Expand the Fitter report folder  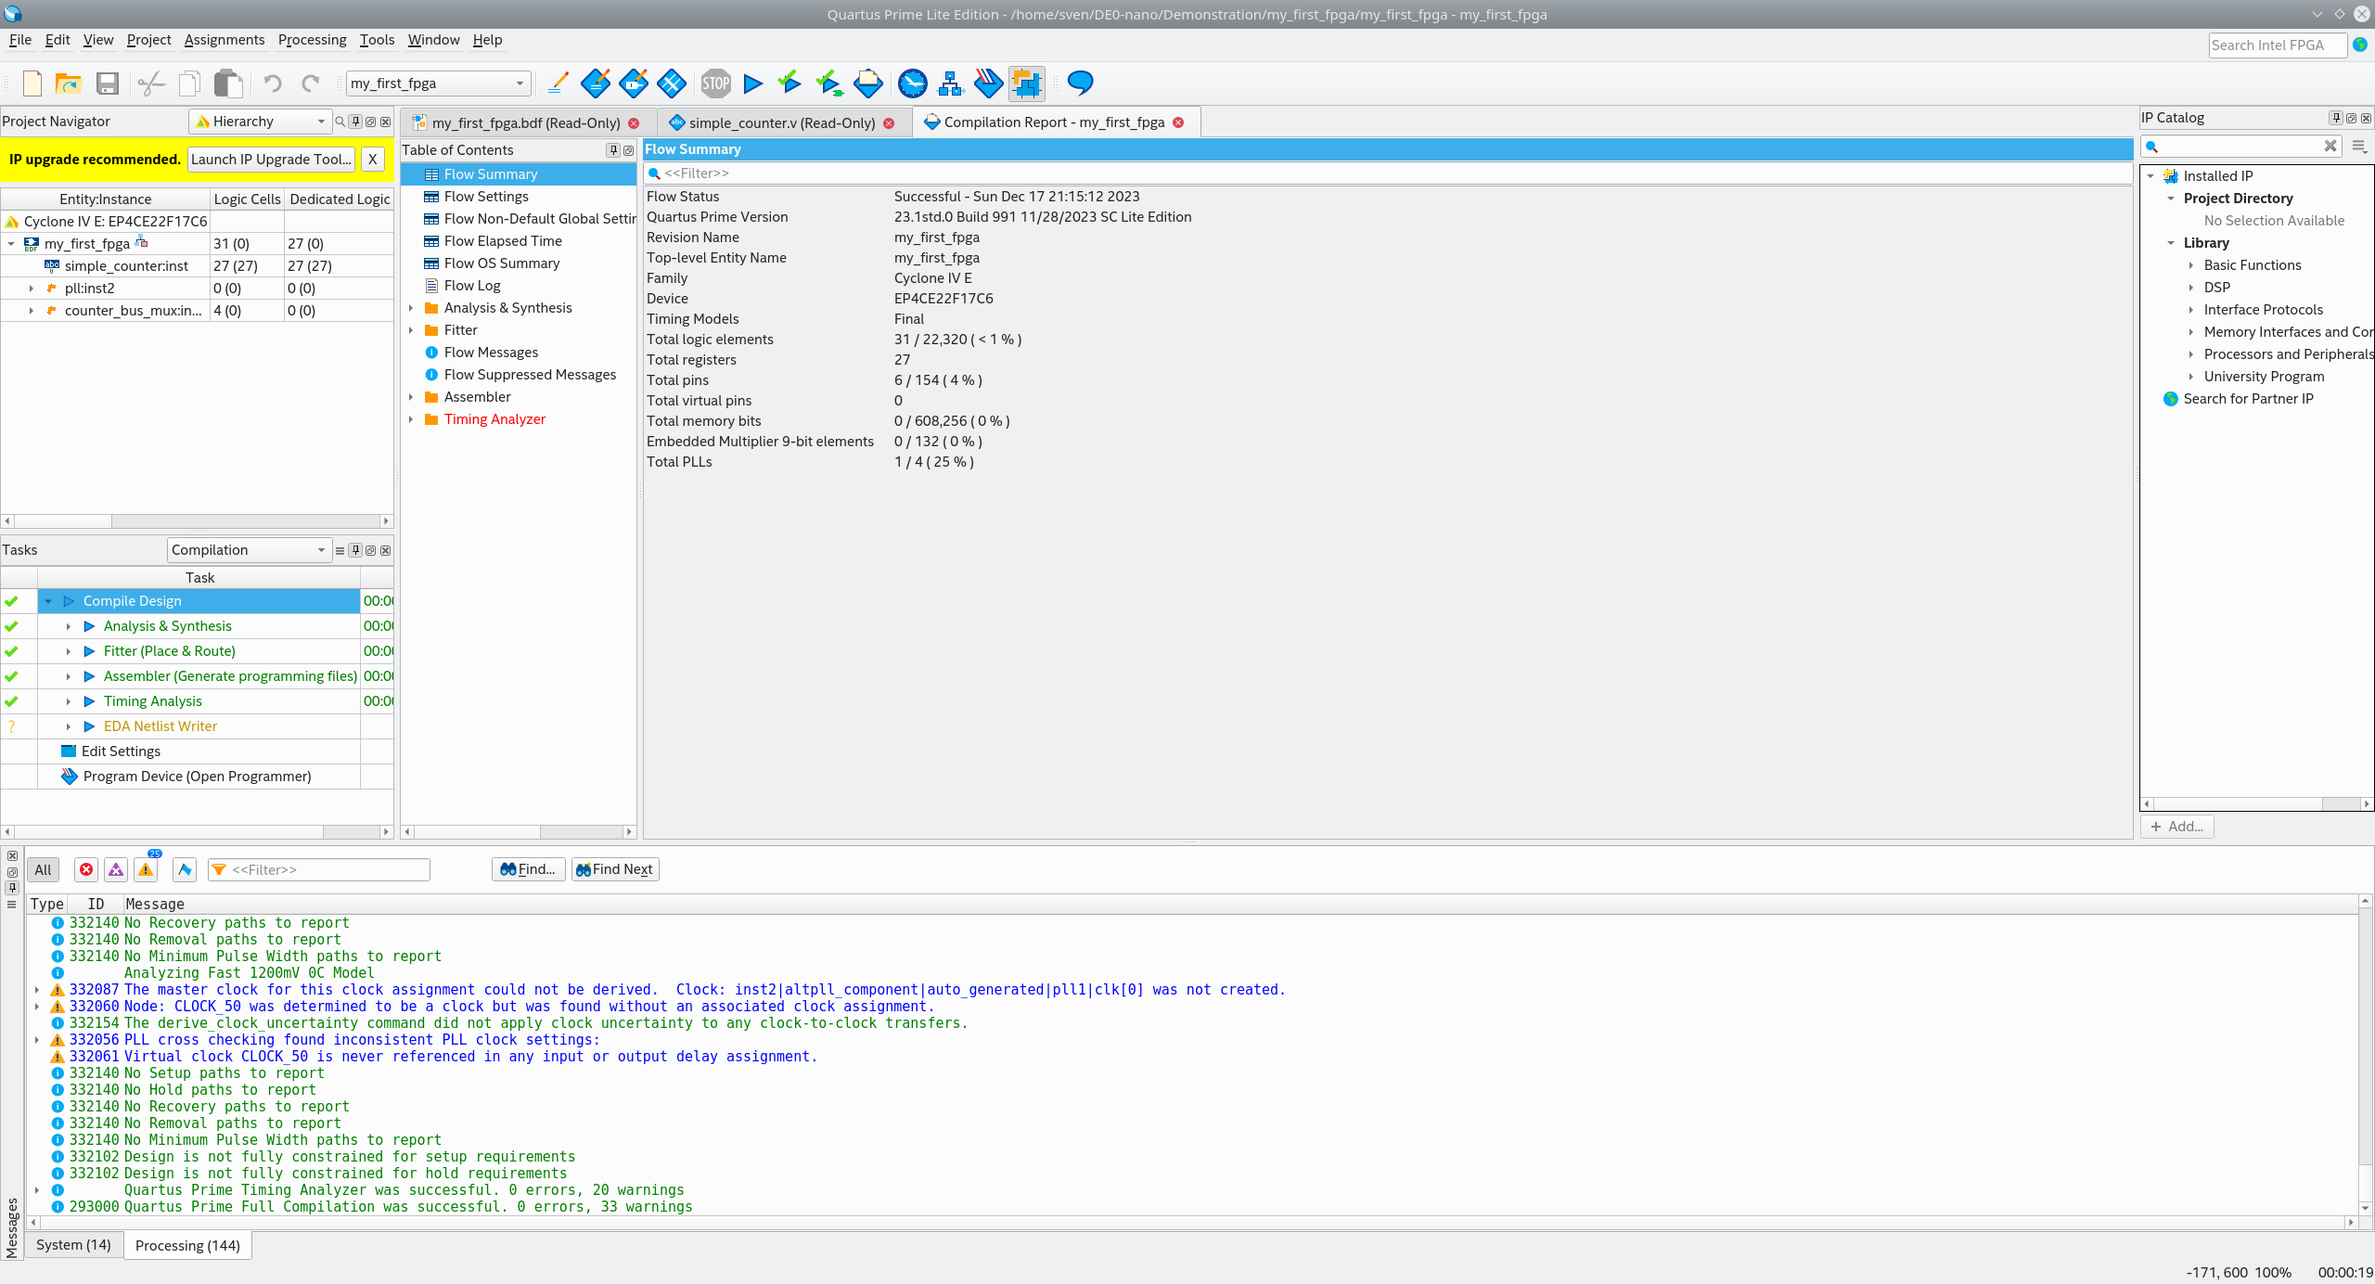point(411,330)
